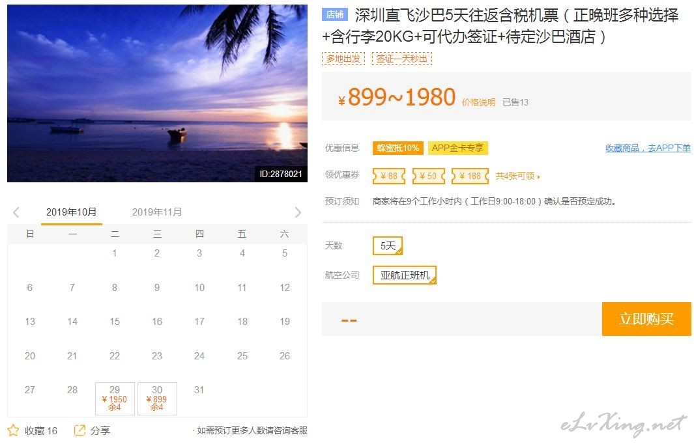
Task: Go to previous month with left arrow
Action: (x=16, y=212)
